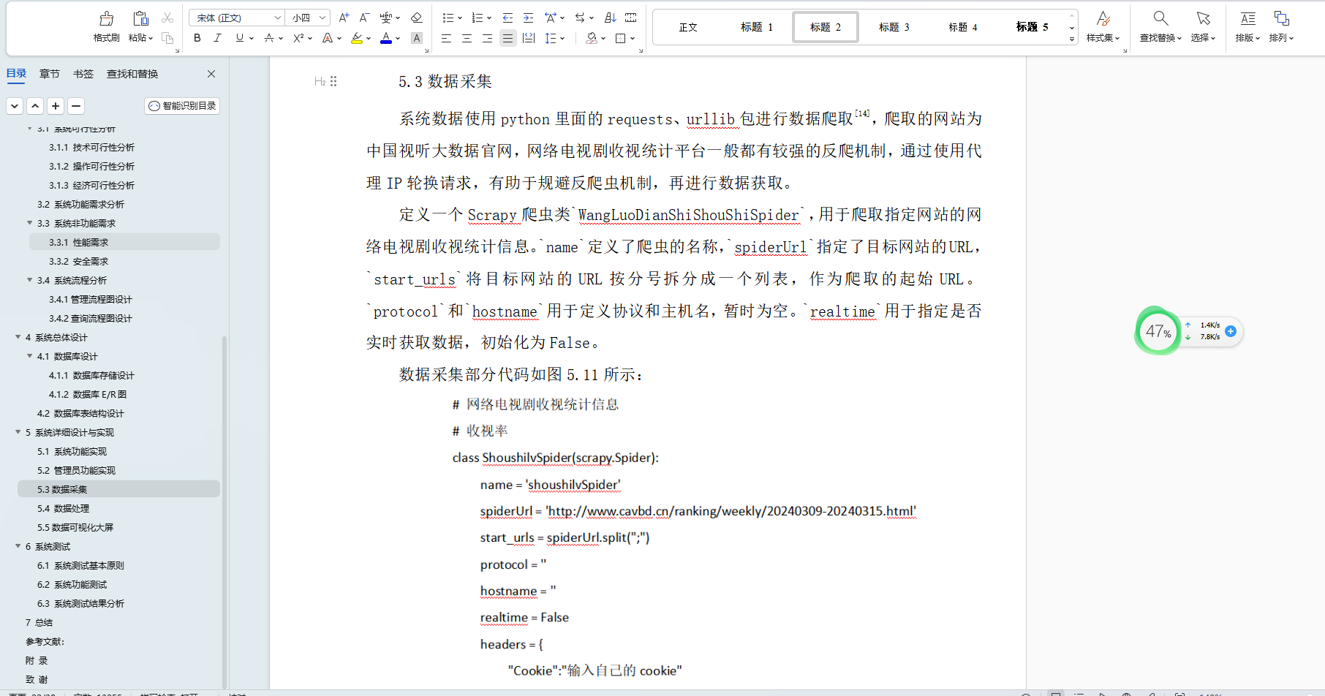Collapse the '5 系统详细设计与实现' tree node
Image resolution: width=1325 pixels, height=696 pixels.
(18, 432)
